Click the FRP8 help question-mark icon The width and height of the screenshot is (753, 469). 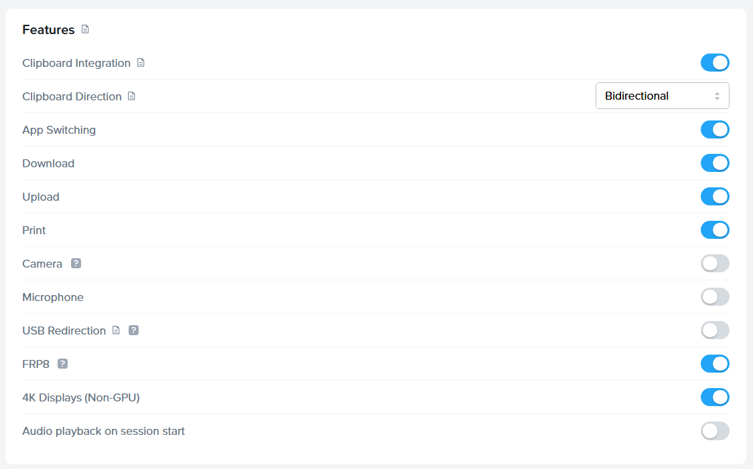[x=62, y=364]
